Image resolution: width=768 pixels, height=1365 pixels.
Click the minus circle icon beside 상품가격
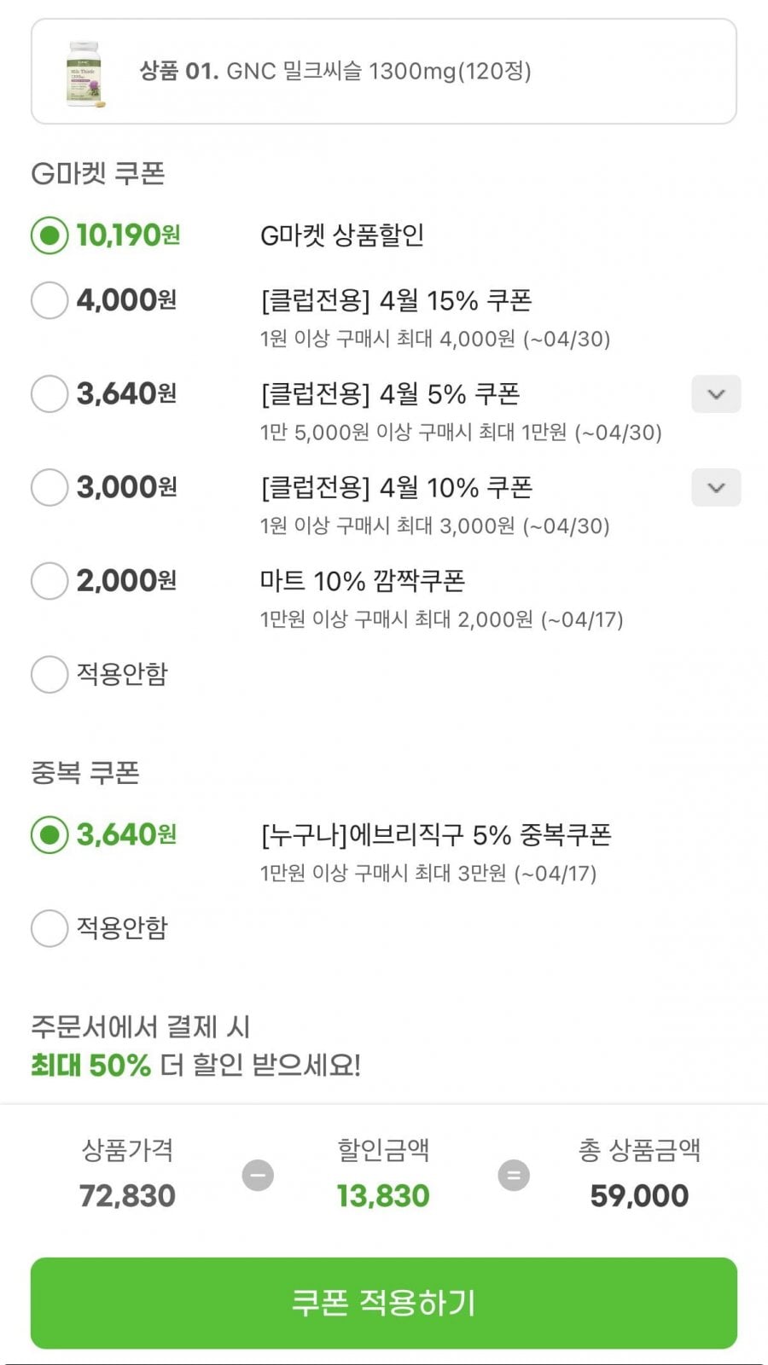click(258, 1175)
